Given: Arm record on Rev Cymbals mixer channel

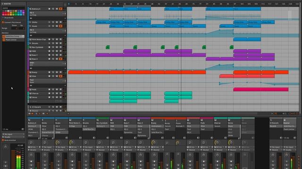Looking at the screenshot, I should click(x=100, y=161).
